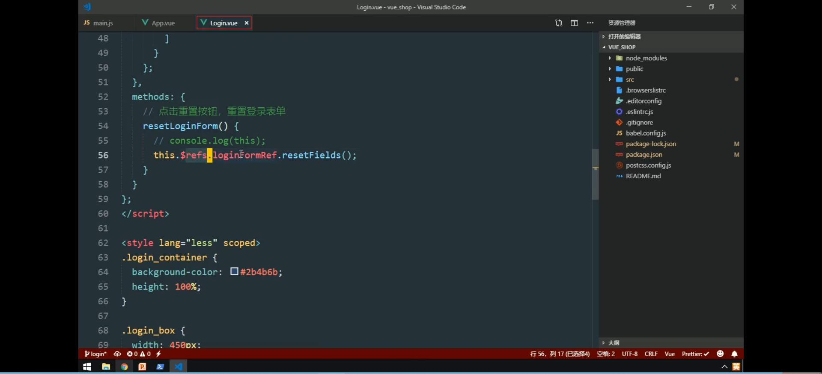Collapse the VUE_SHOP project section
This screenshot has height=374, width=822.
[x=671, y=47]
